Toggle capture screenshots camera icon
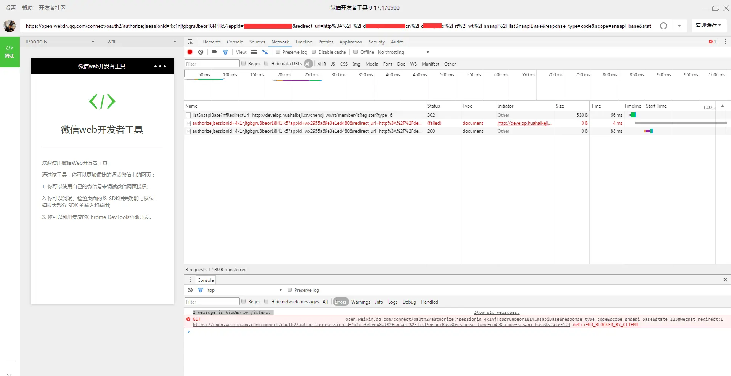This screenshot has height=376, width=731. click(215, 52)
